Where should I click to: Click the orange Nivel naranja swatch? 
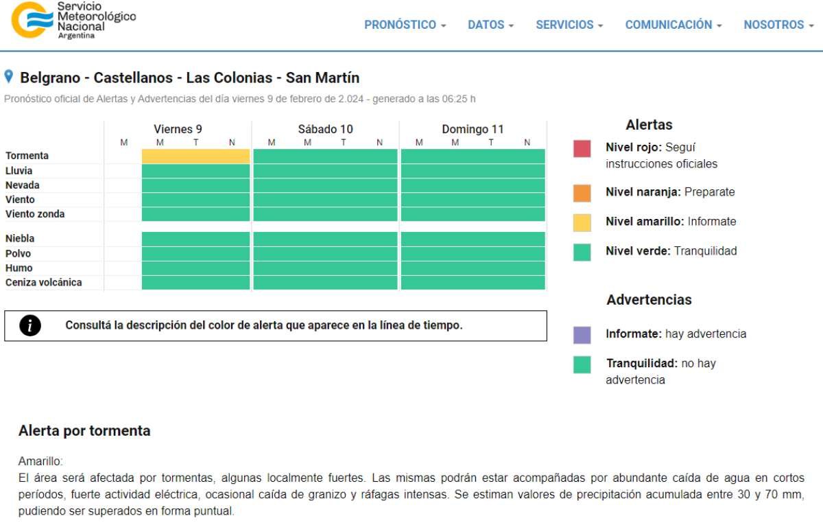(582, 193)
